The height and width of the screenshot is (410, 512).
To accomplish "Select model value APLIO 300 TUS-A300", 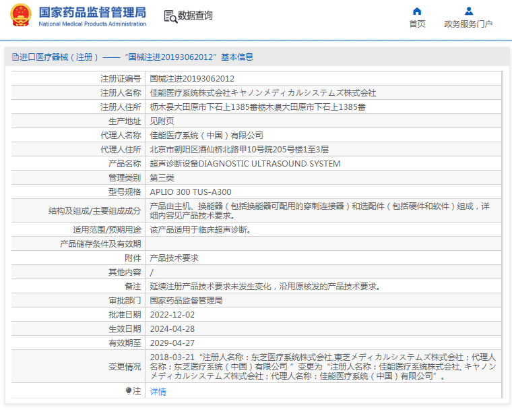I will pos(191,192).
